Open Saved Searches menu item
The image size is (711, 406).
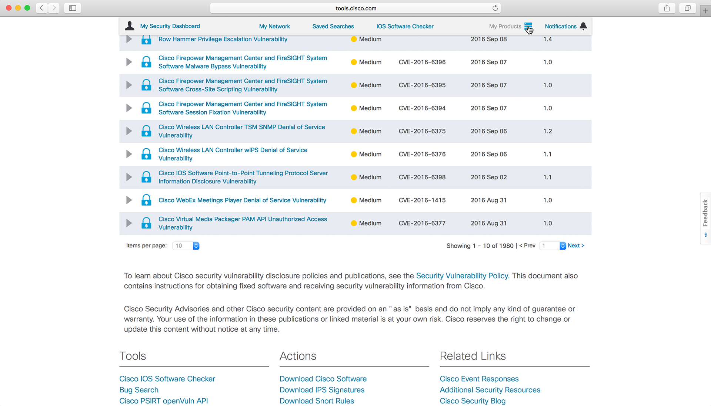[333, 26]
